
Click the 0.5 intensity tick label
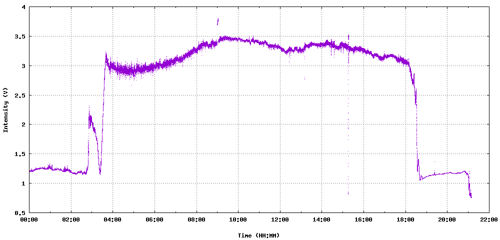[20, 212]
